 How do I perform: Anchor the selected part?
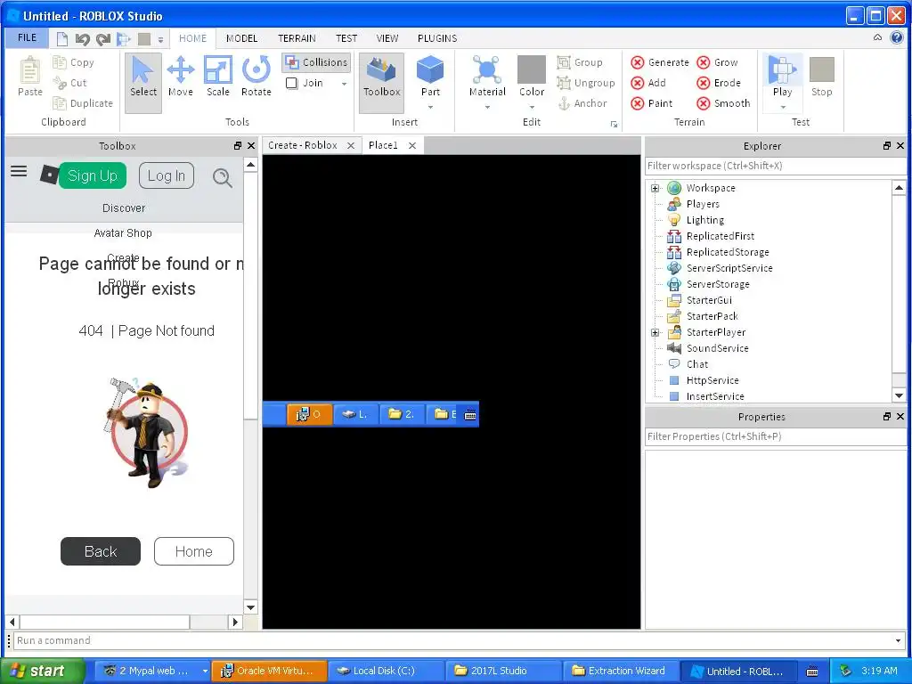coord(582,103)
